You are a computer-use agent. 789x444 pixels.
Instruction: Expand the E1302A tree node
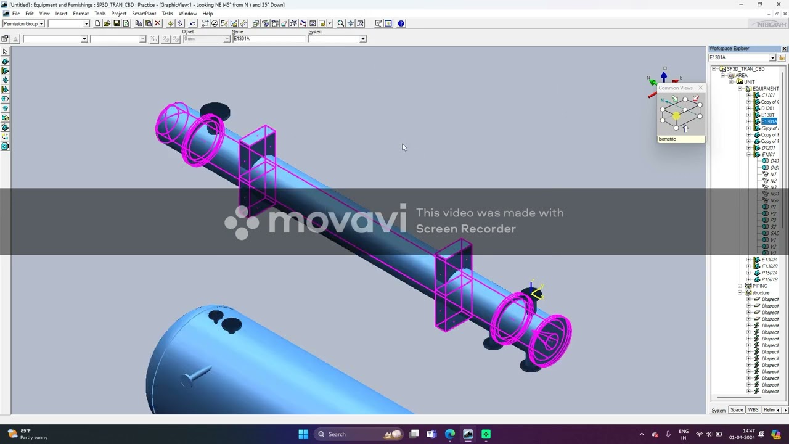748,260
